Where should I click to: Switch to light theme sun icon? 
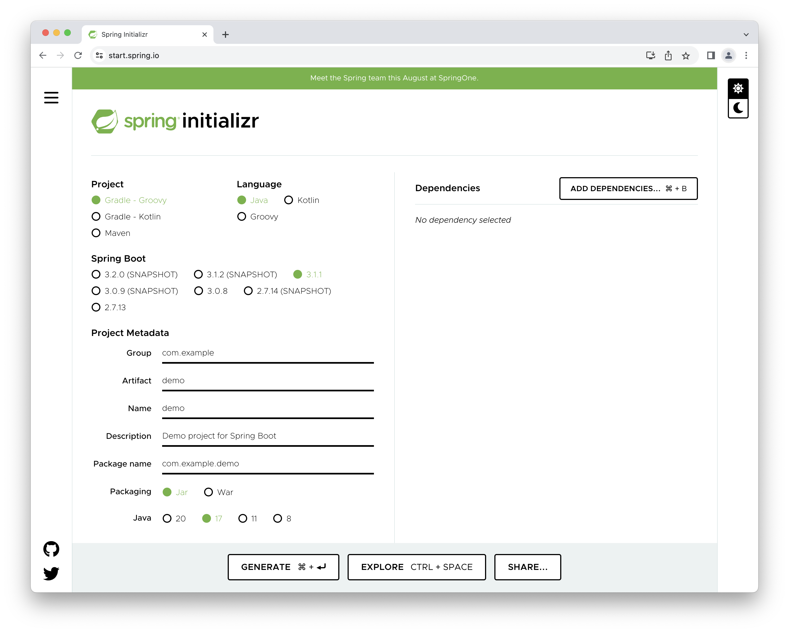(x=738, y=89)
